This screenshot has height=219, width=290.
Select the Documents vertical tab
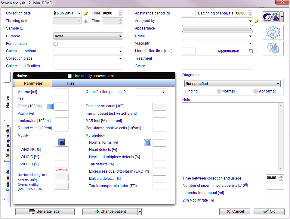coord(8,181)
